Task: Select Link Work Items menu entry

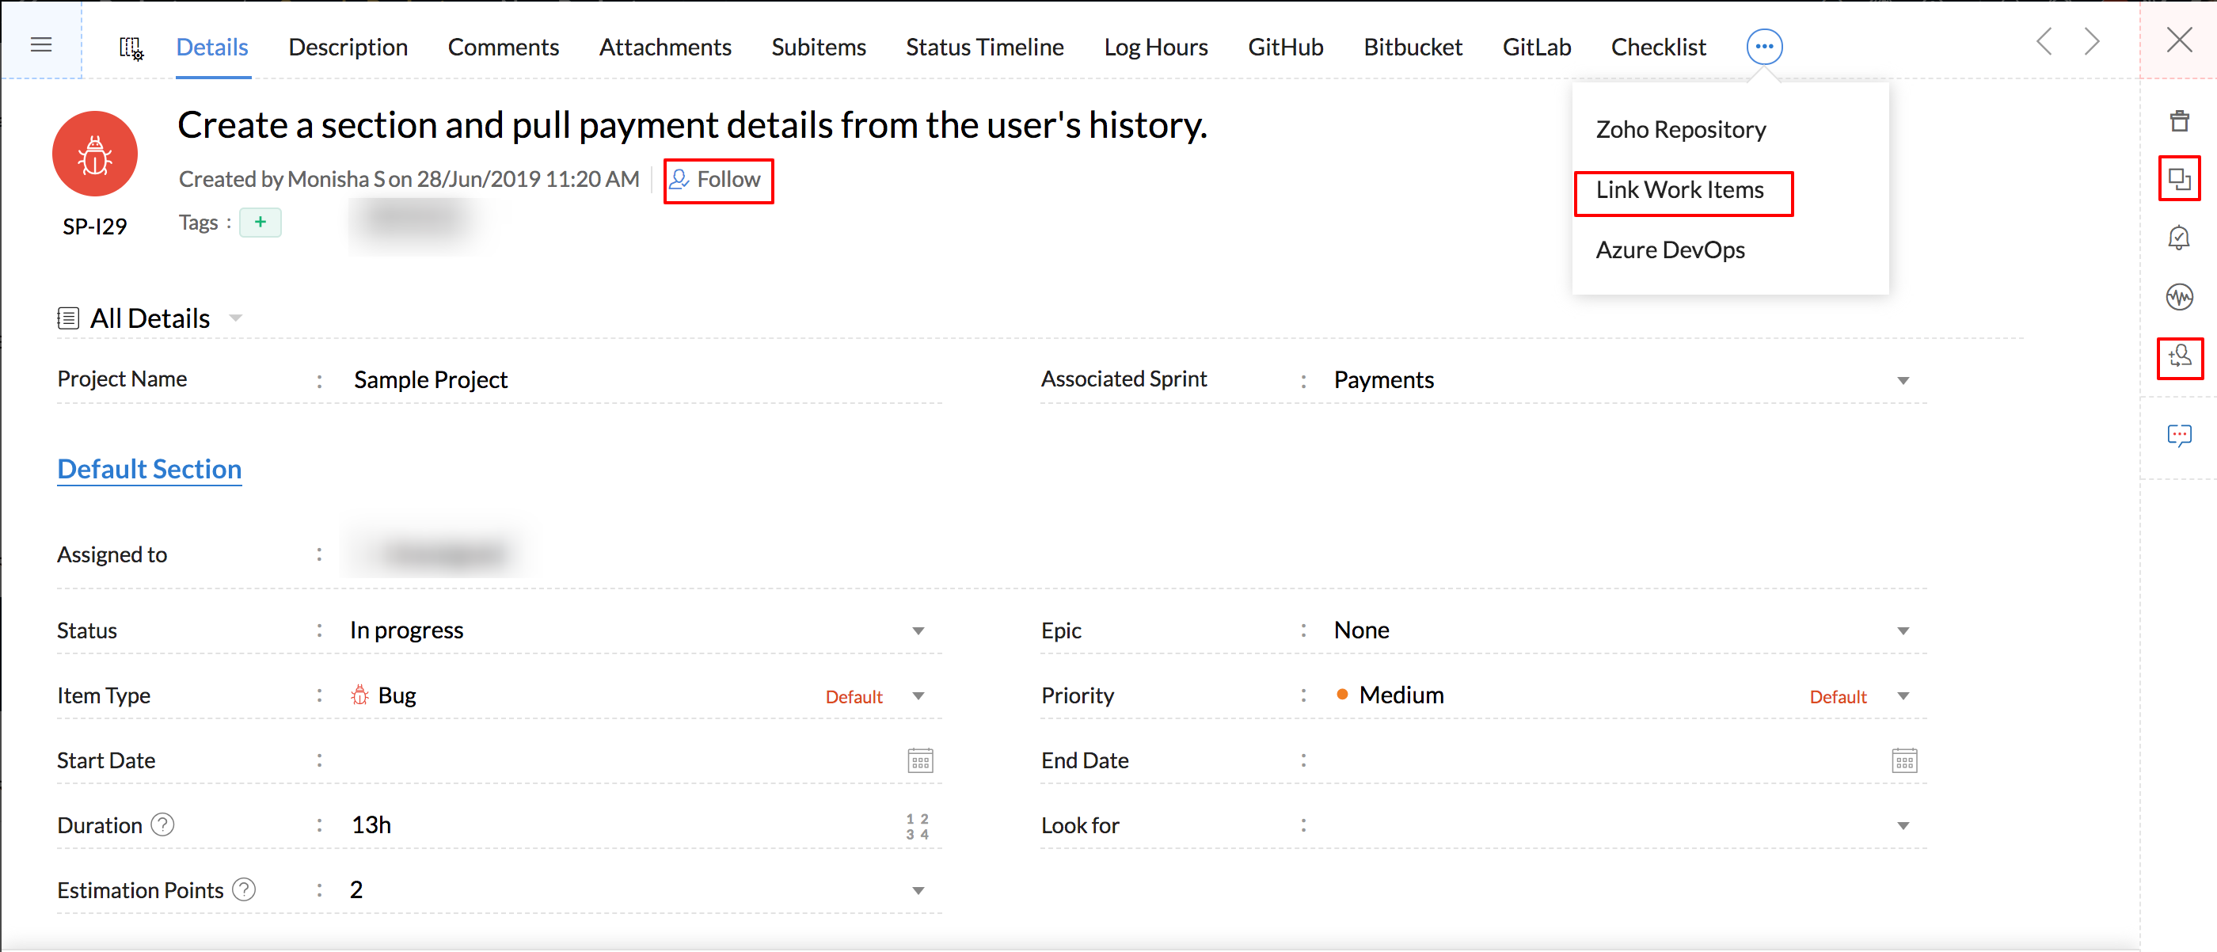Action: click(1679, 190)
